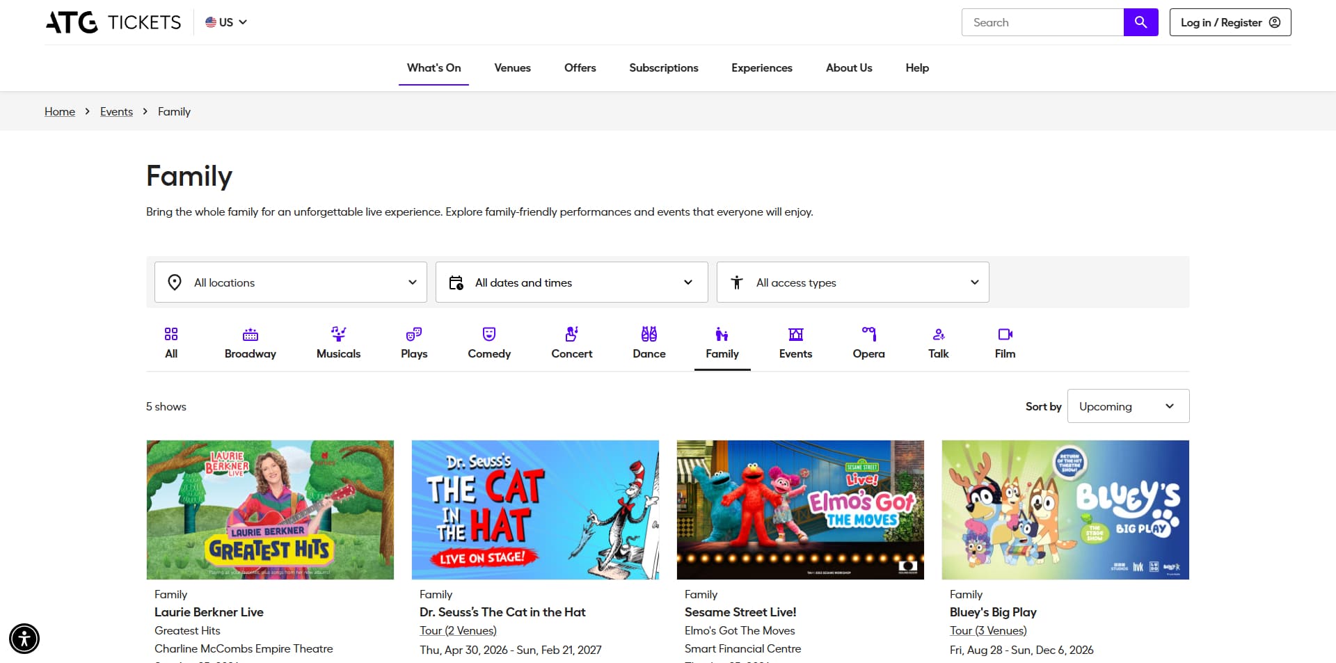Open the Tour (2 Venues) link

tap(458, 630)
